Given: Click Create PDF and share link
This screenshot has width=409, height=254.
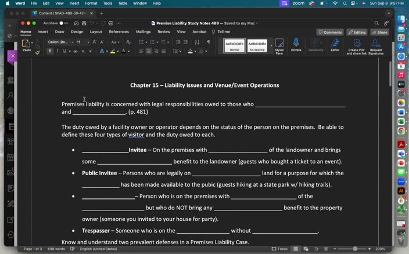Looking at the screenshot, I should click(x=357, y=45).
